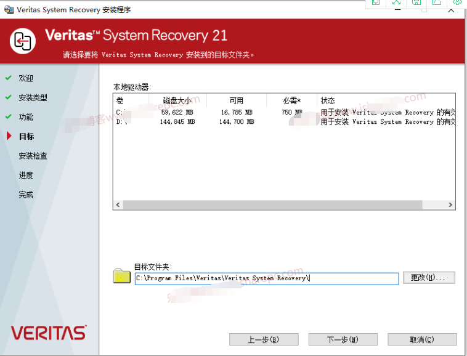The height and width of the screenshot is (356, 467).
Task: Click the green phone device icon at top
Action: pyautogui.click(x=376, y=2)
